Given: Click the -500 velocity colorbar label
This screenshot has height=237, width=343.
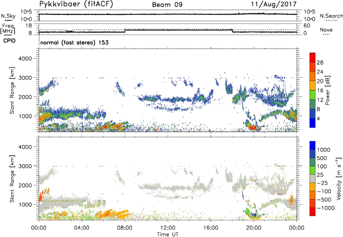Looking at the screenshot, I should coord(324,200).
